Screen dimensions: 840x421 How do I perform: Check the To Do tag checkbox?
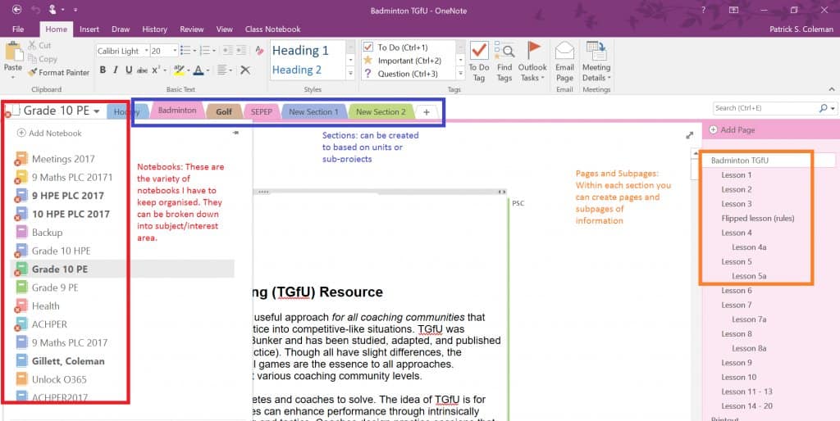click(x=368, y=47)
